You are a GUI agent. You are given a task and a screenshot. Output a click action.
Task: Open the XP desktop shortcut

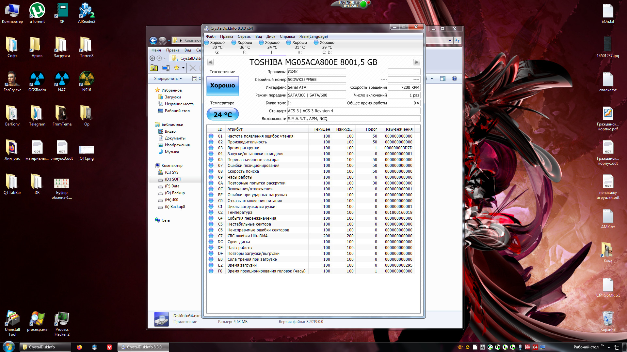62,13
